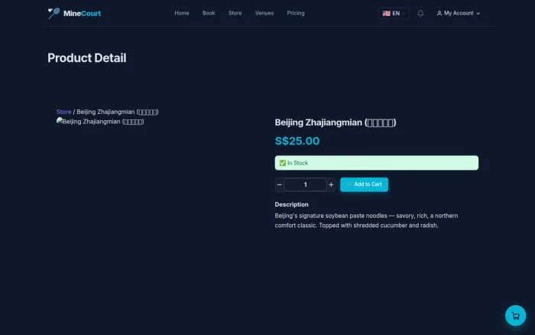
Task: Click the US flag language icon
Action: click(386, 13)
